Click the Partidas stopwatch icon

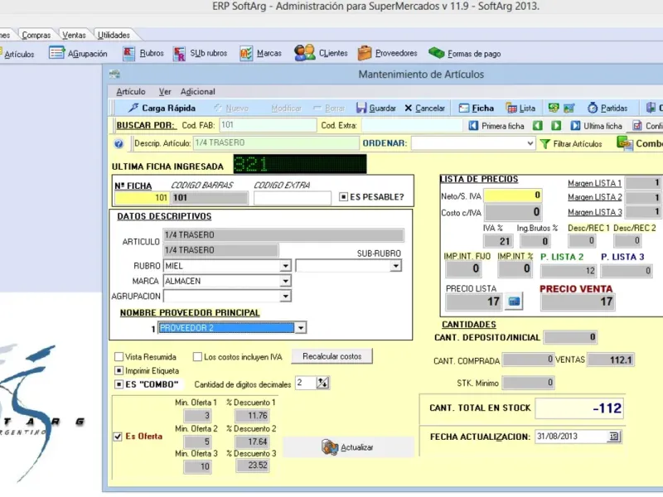[x=593, y=108]
